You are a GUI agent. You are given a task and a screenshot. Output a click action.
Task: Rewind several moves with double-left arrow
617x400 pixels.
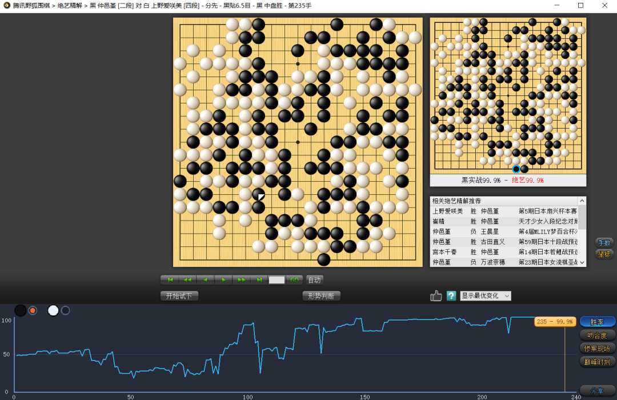(188, 280)
